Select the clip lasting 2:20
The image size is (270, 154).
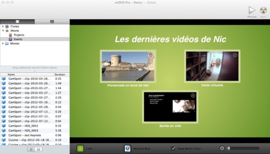pyautogui.click(x=35, y=98)
